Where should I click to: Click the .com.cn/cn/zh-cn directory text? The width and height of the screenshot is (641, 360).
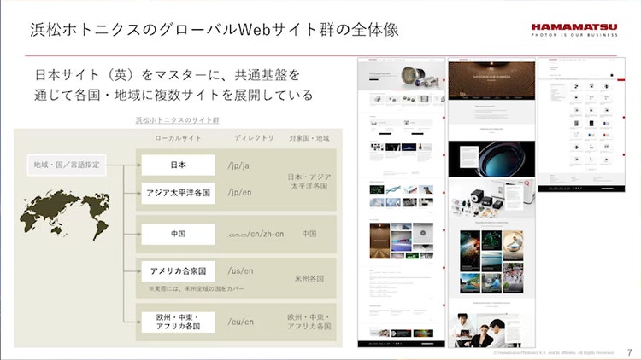256,234
